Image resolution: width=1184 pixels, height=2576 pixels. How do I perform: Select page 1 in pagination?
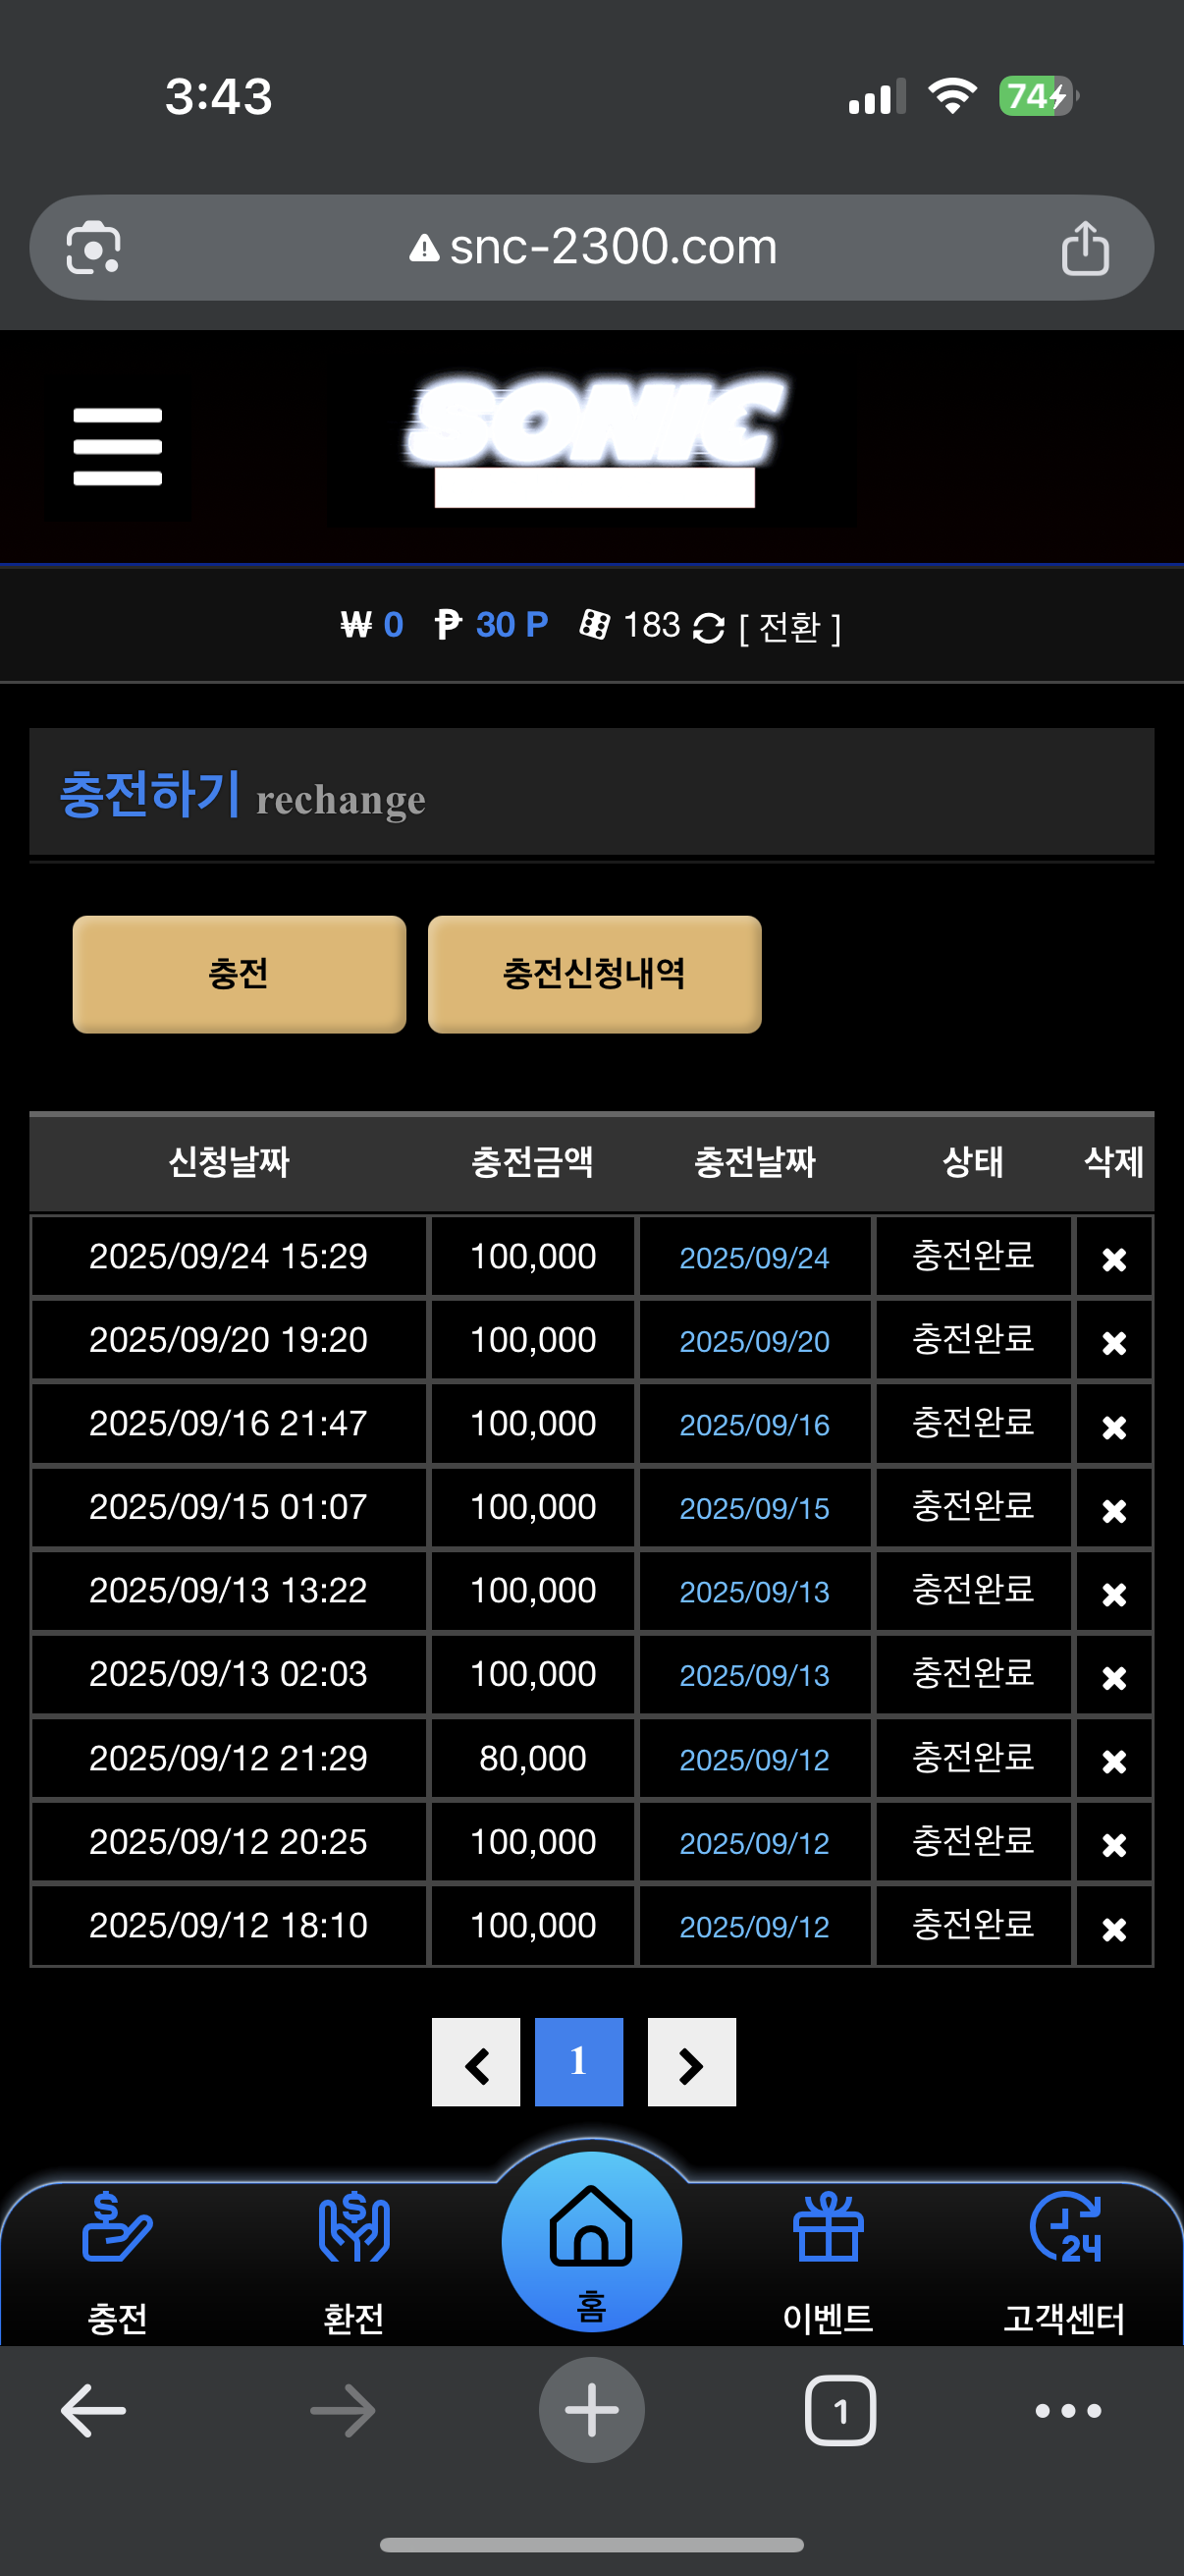[x=578, y=2063]
